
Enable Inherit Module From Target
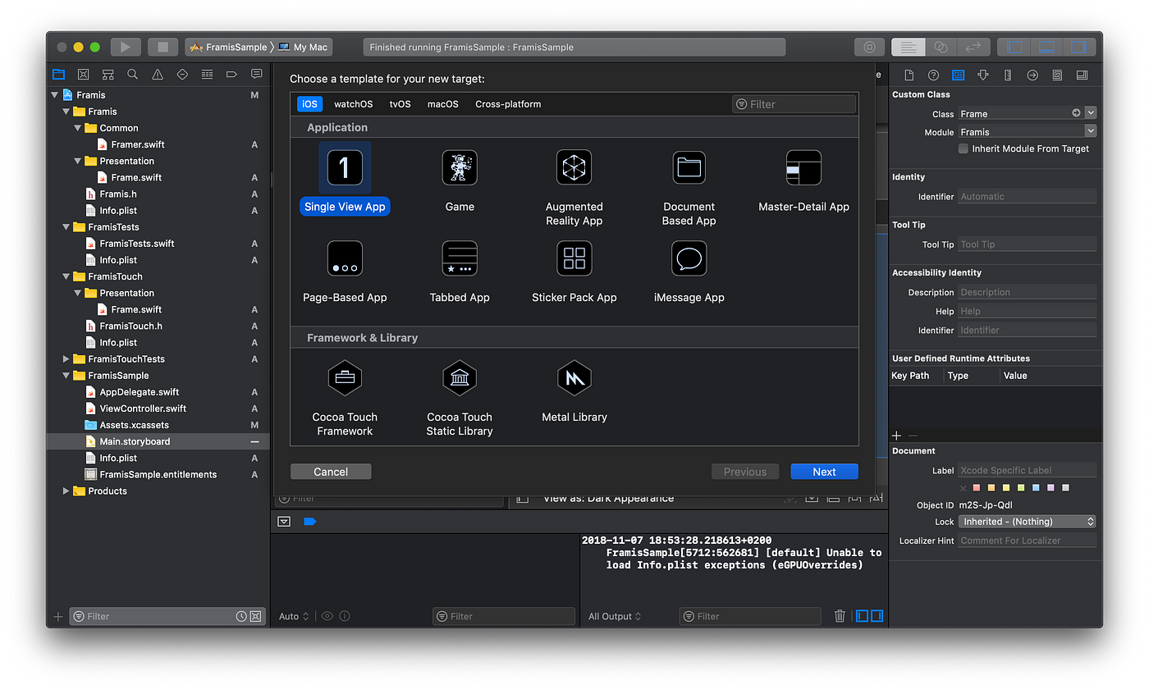pos(963,148)
